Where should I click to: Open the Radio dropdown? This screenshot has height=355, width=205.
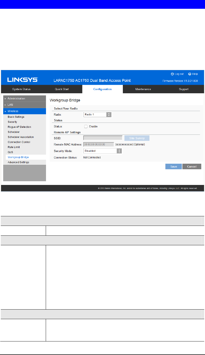(x=97, y=115)
